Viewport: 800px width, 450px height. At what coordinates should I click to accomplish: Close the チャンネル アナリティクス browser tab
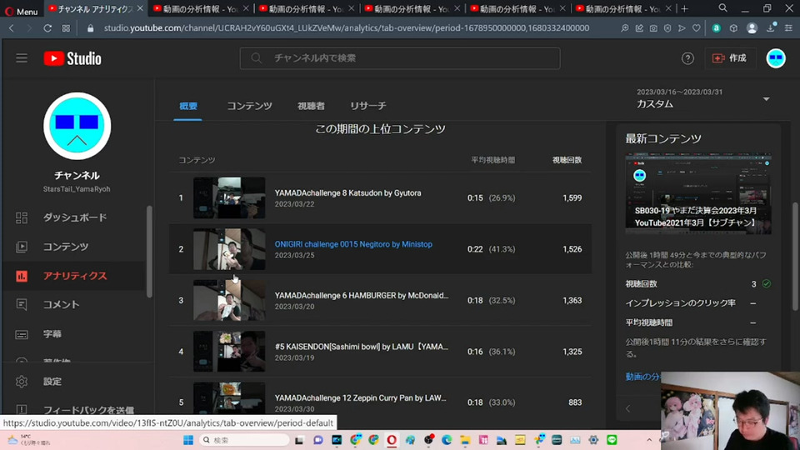pyautogui.click(x=140, y=8)
